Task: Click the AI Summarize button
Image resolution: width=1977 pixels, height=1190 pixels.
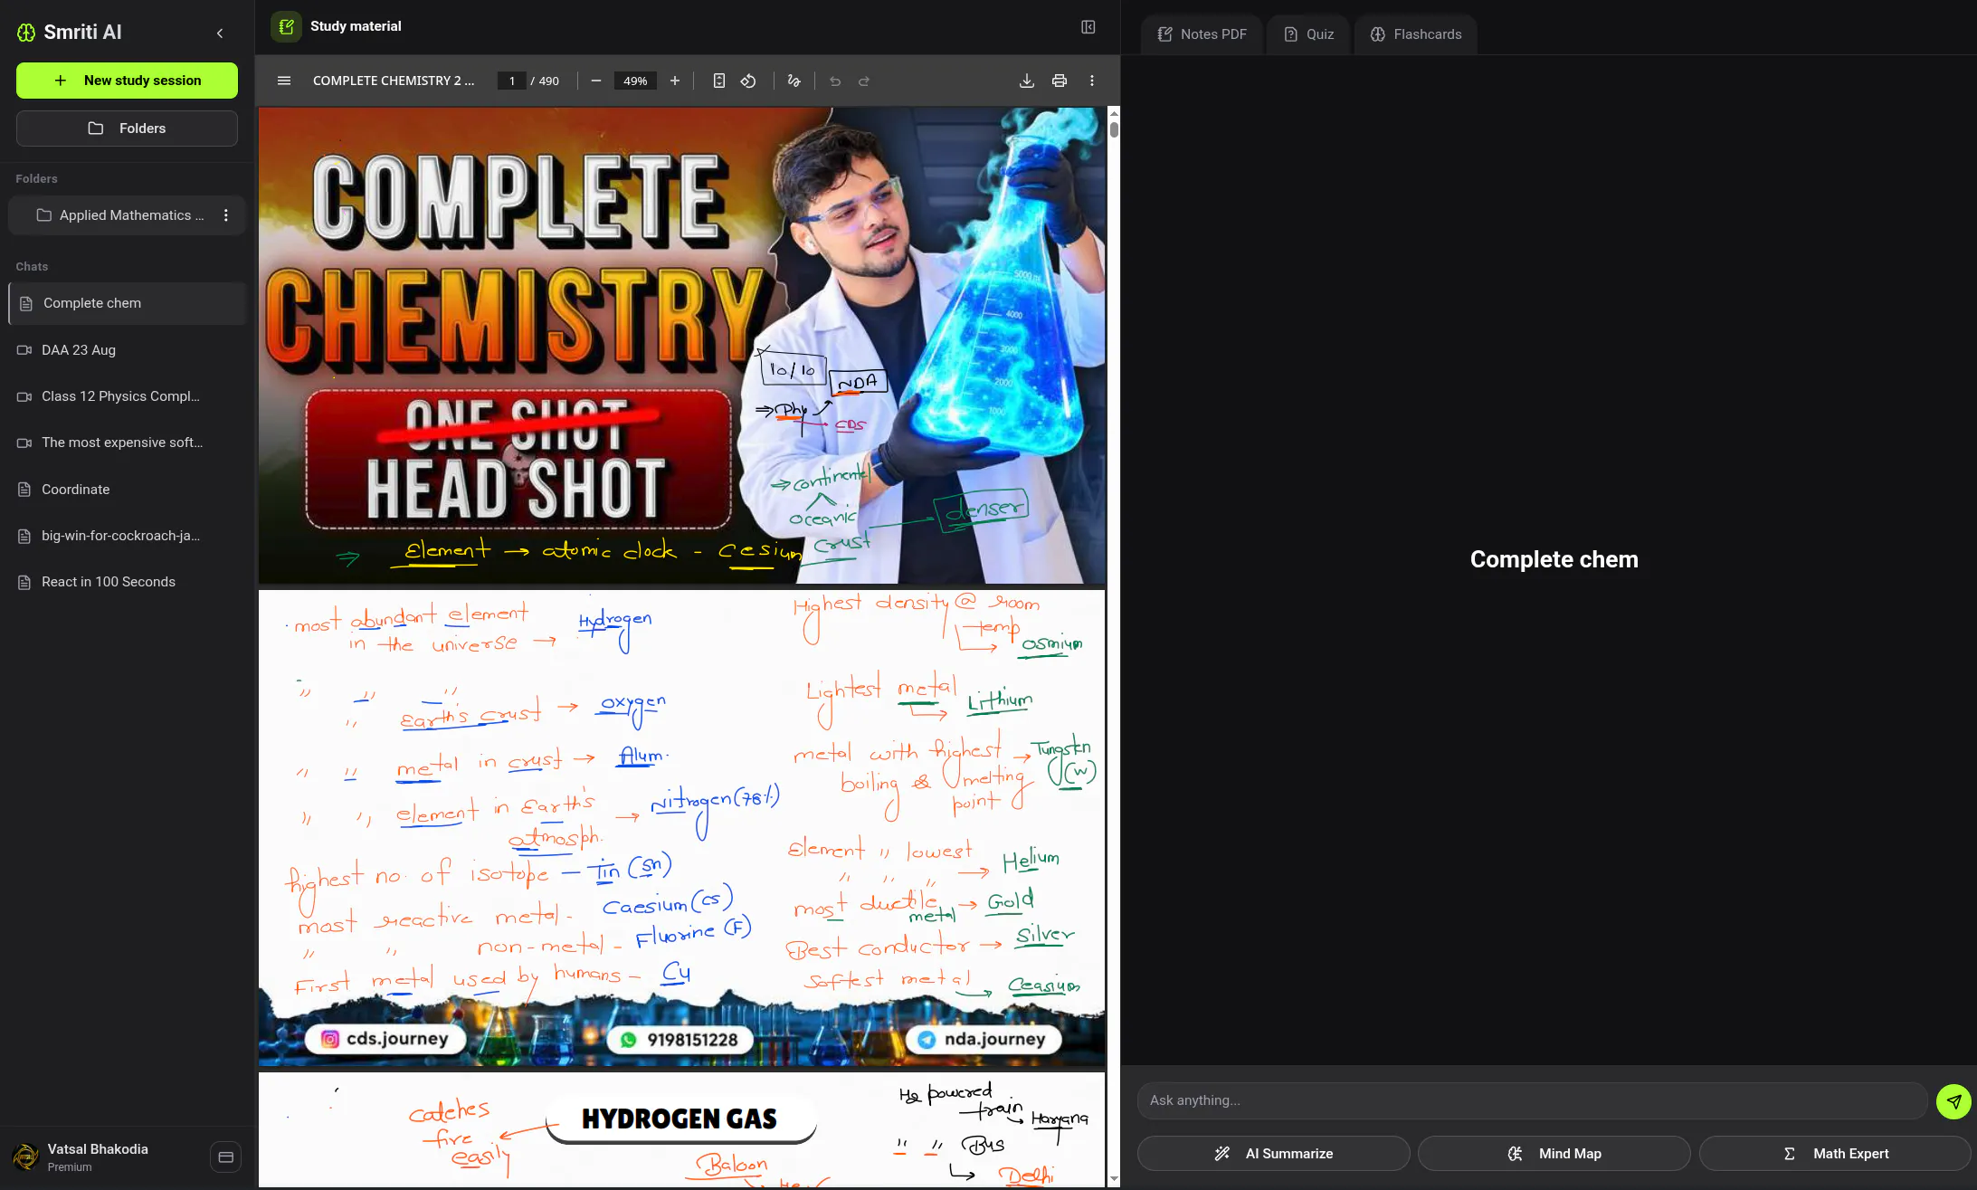Action: click(x=1274, y=1154)
